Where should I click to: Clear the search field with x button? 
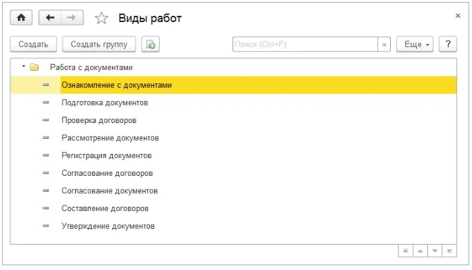point(384,45)
